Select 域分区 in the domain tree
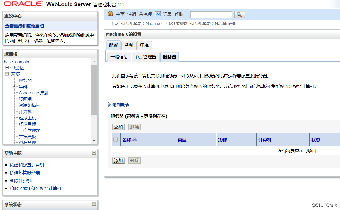The height and width of the screenshot is (210, 340). coord(18,68)
